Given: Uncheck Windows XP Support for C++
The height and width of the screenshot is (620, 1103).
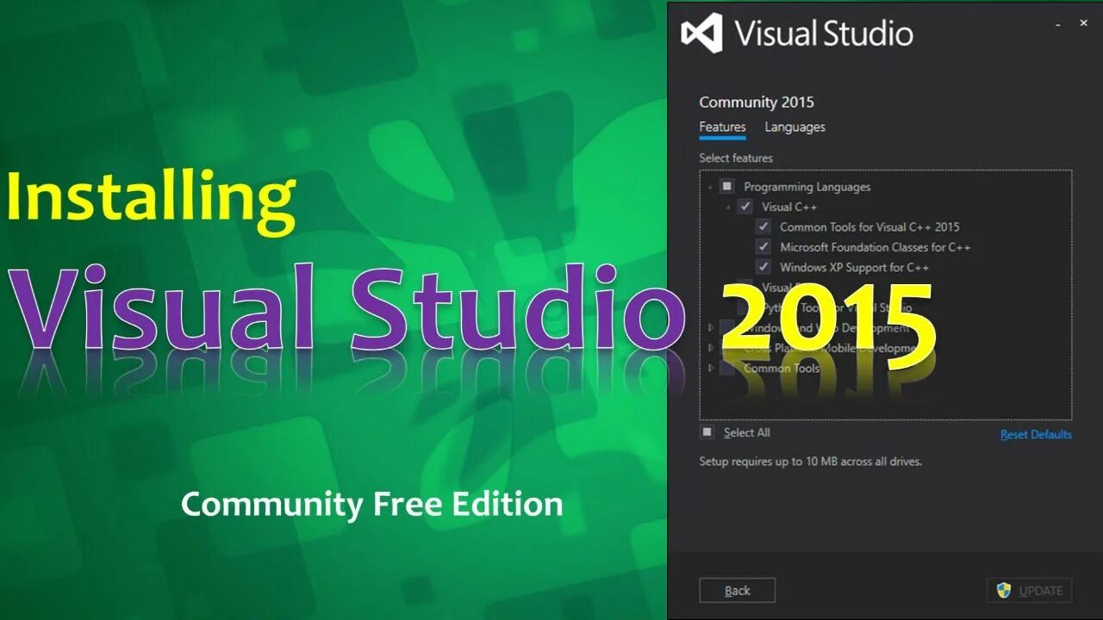Looking at the screenshot, I should pyautogui.click(x=763, y=267).
